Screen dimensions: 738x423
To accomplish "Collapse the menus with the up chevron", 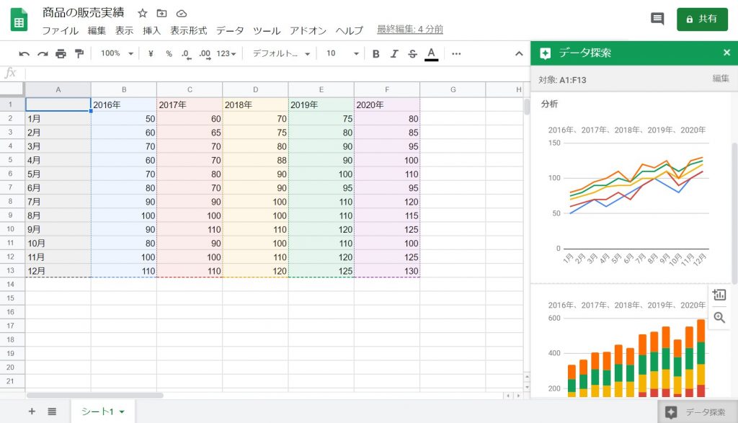I will (x=519, y=53).
